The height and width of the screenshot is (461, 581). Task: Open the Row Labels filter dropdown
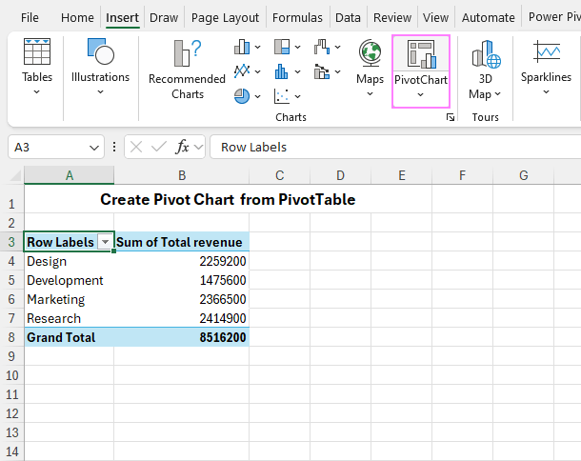pyautogui.click(x=105, y=242)
